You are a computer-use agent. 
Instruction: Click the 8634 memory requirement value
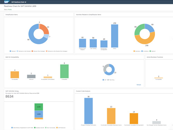pos(9,96)
